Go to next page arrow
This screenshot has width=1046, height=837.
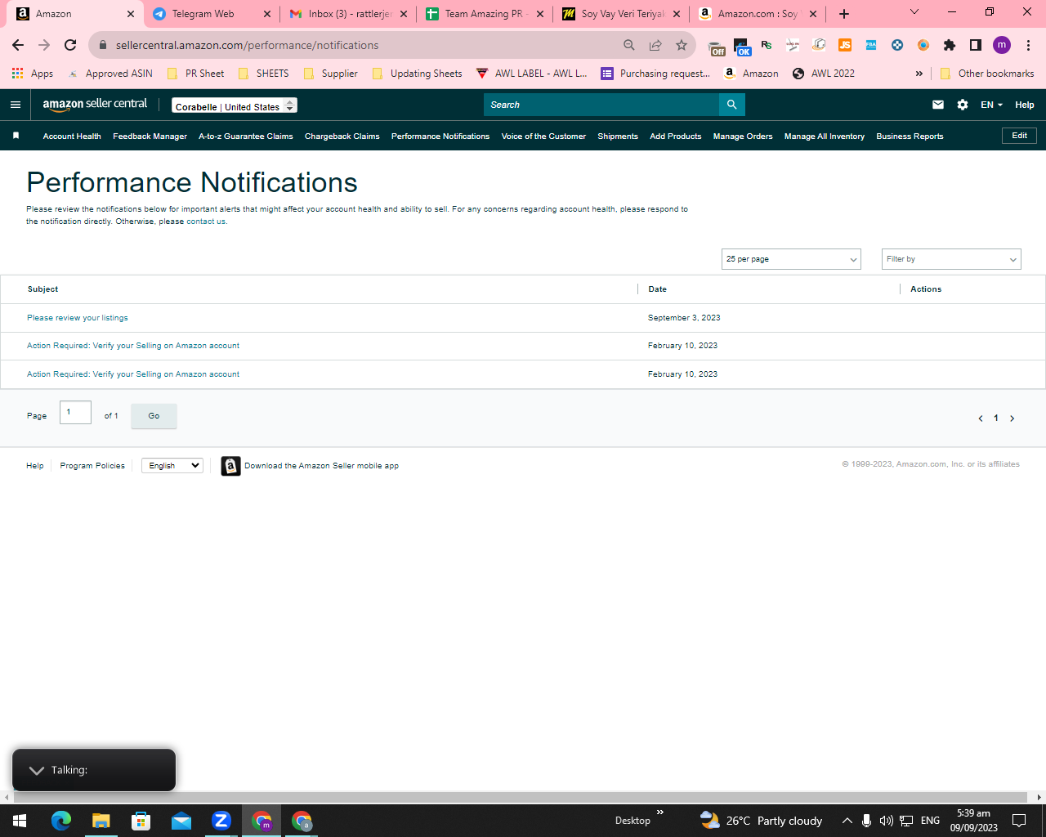(x=1012, y=418)
